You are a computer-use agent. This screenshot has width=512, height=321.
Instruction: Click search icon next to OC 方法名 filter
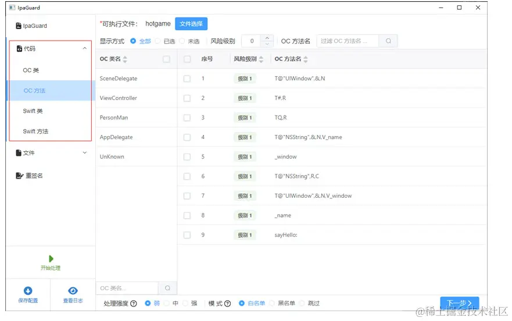click(x=388, y=41)
